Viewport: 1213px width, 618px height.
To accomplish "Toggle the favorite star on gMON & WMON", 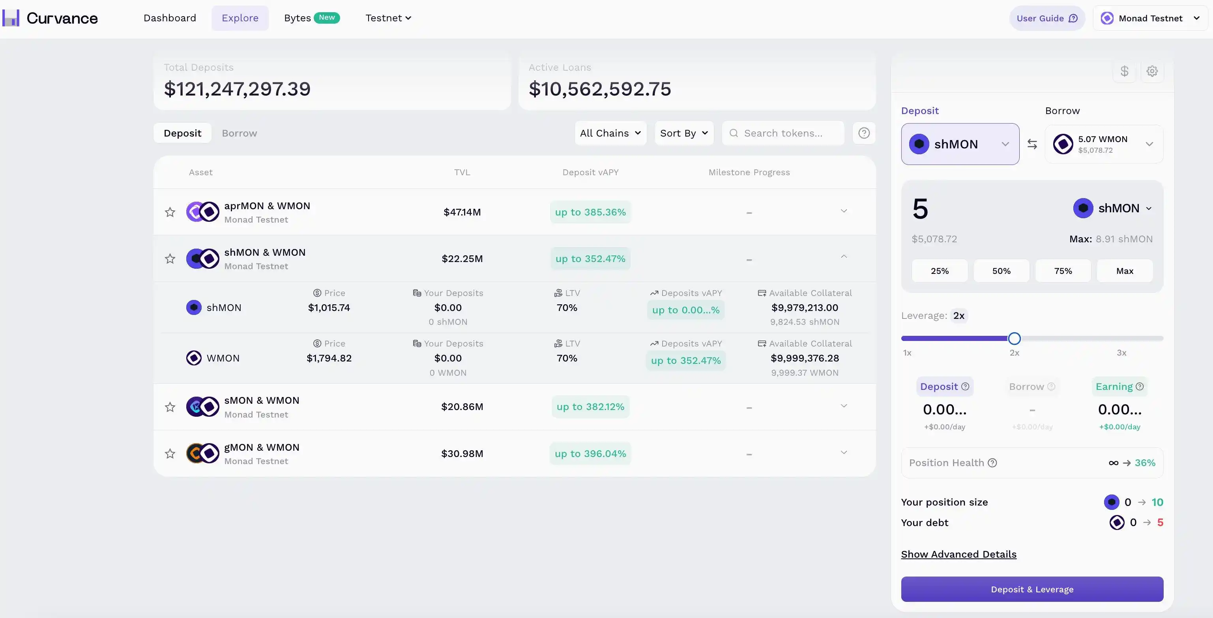I will point(170,453).
